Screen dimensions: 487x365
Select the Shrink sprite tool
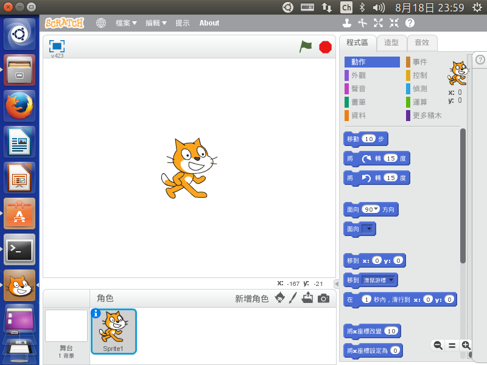click(x=394, y=23)
